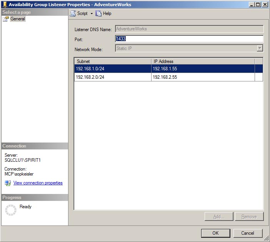Screen dimensions: 270x242
Task: Click the Help toolbar icon
Action: (99, 13)
